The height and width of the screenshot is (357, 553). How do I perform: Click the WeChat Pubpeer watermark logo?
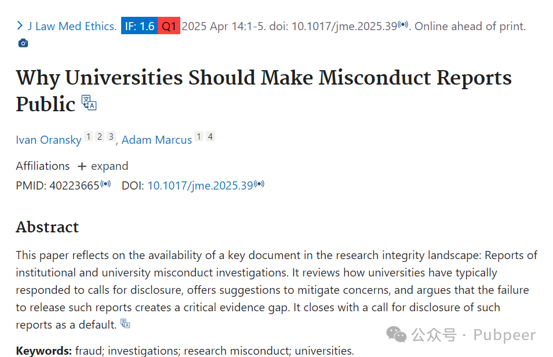tap(396, 334)
